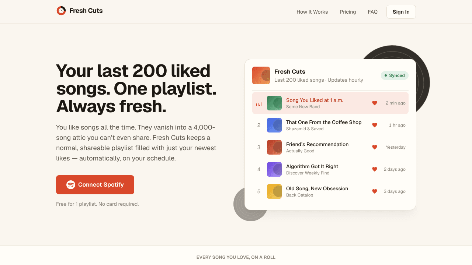
Task: Click the green Synced status badge
Action: click(x=395, y=75)
